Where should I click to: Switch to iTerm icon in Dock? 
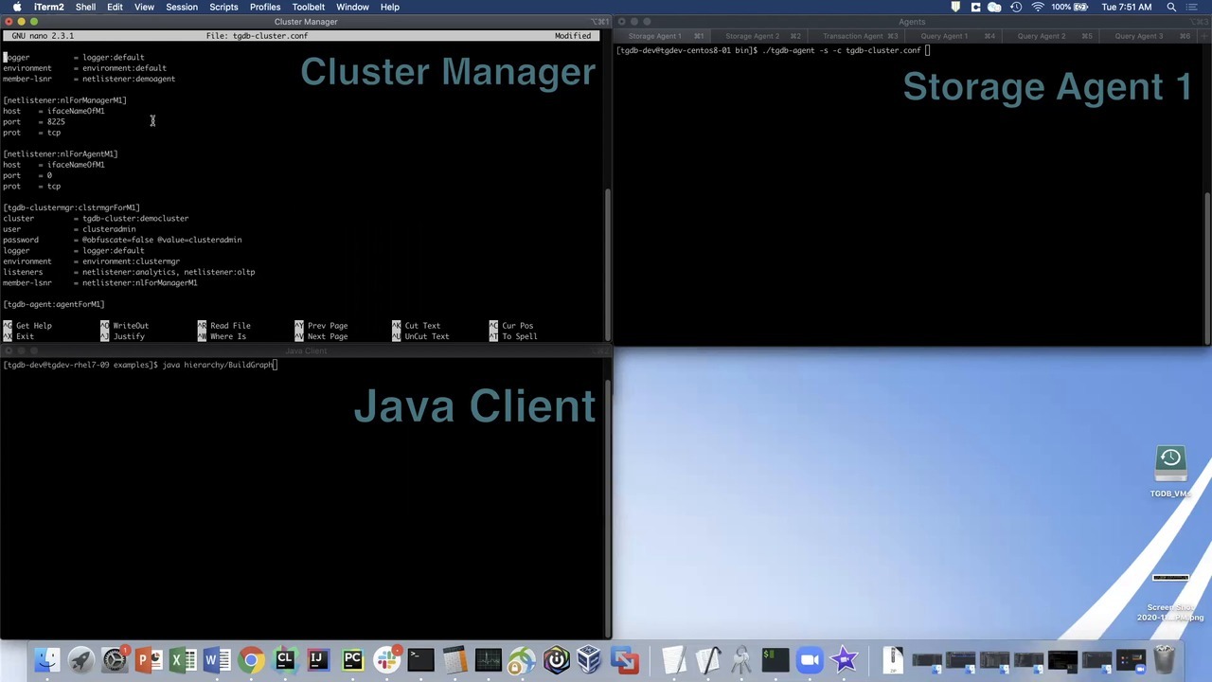(775, 659)
